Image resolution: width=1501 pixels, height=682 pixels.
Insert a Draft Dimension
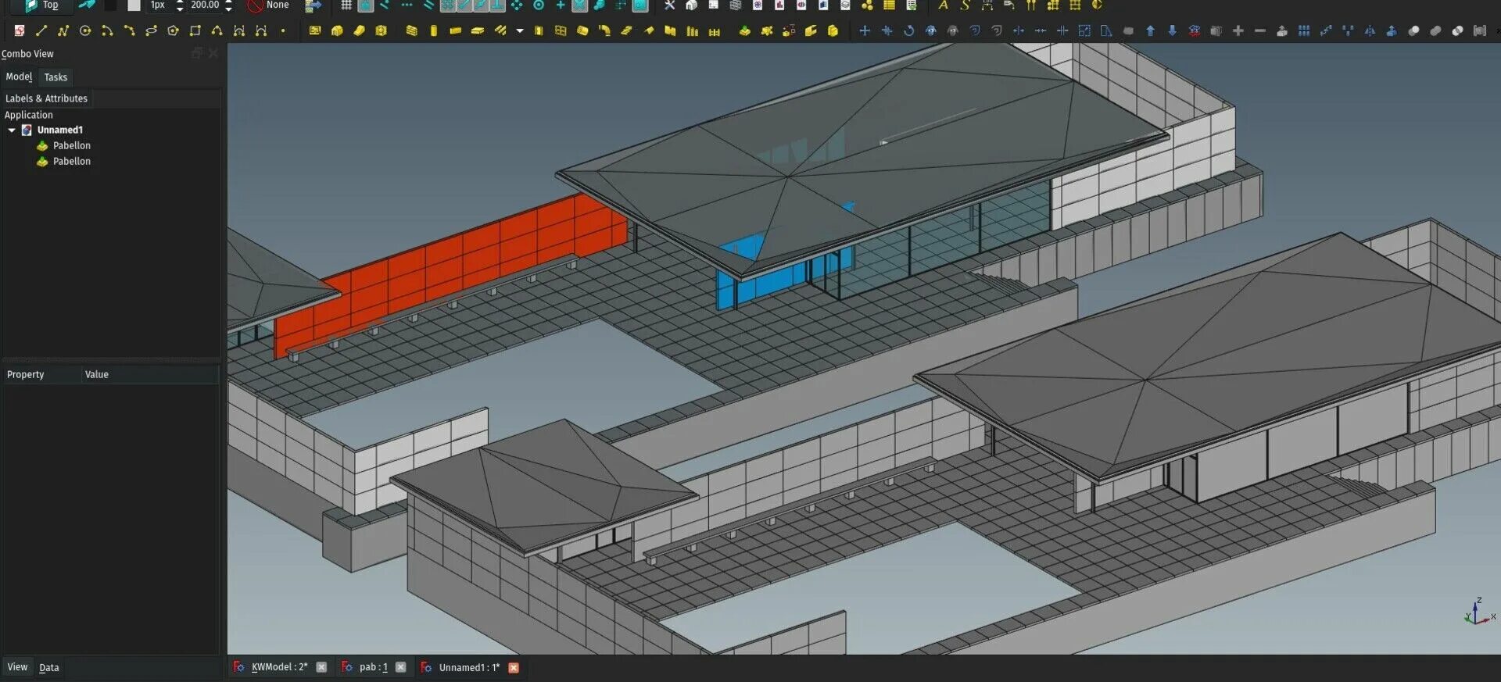point(987,5)
